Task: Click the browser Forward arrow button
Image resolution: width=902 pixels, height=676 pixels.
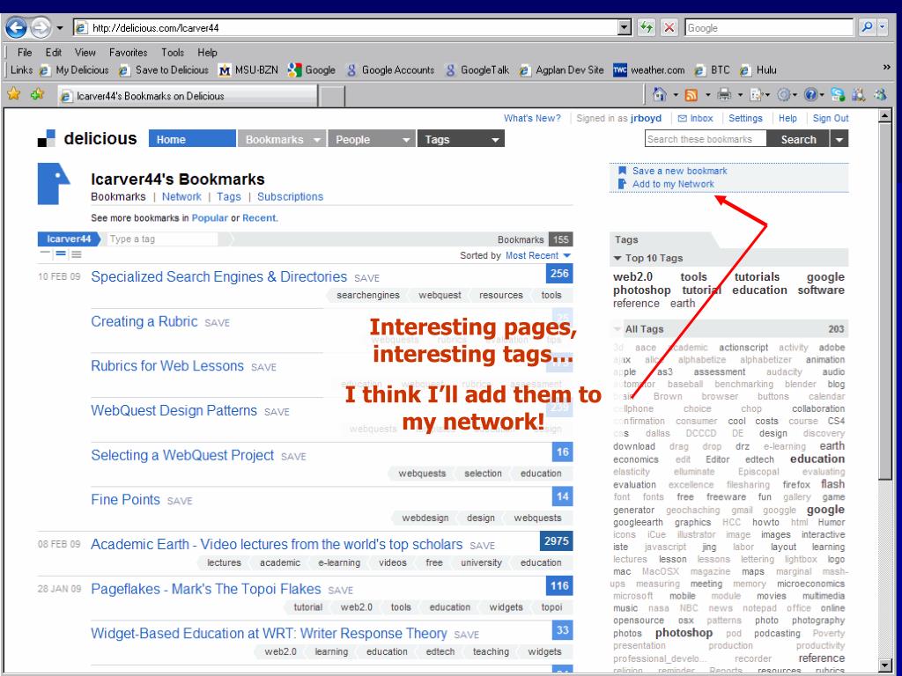Action: tap(40, 27)
